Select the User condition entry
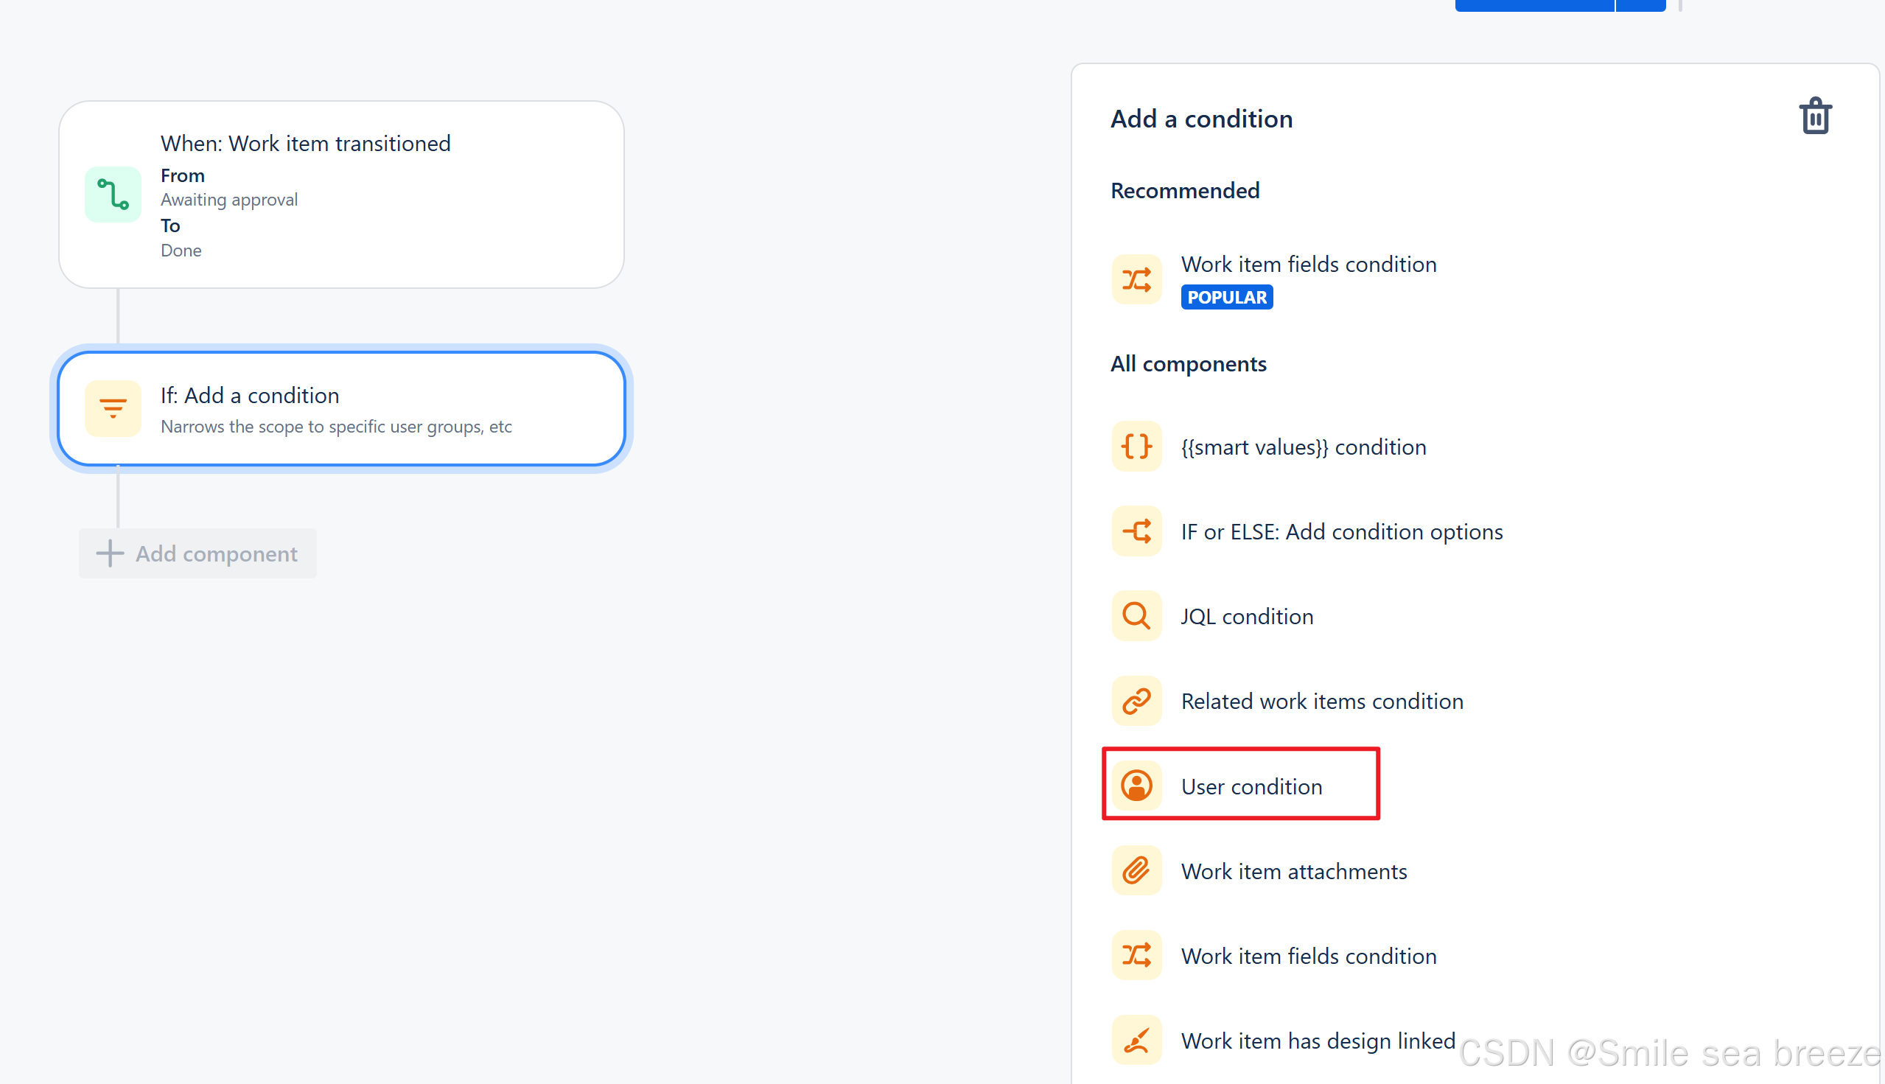The height and width of the screenshot is (1084, 1885). tap(1251, 786)
